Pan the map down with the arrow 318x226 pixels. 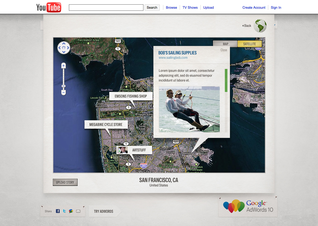coord(64,52)
